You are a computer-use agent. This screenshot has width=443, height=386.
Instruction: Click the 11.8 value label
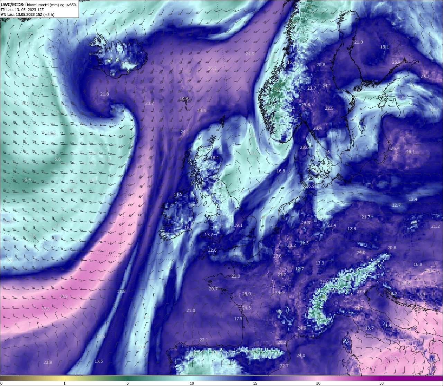pyautogui.click(x=121, y=291)
